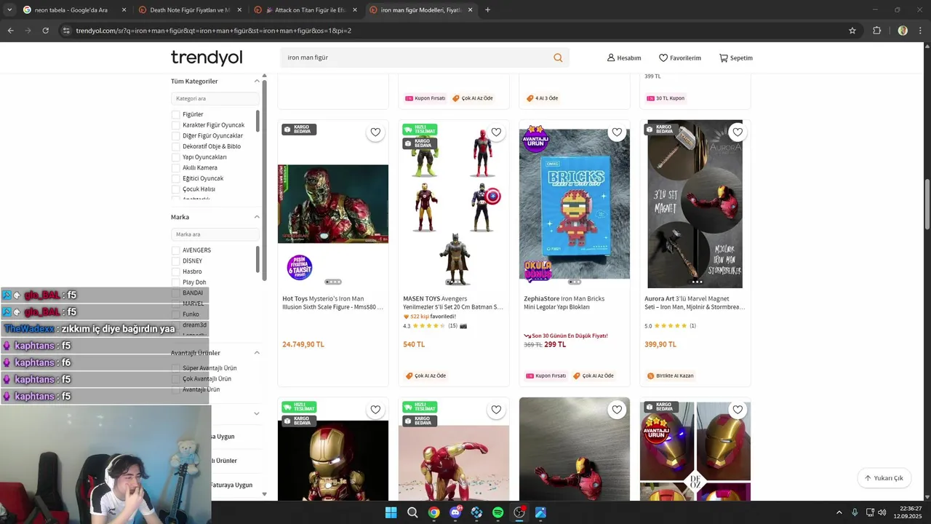This screenshot has width=931, height=524.
Task: Open Discord from the taskbar
Action: click(x=455, y=512)
